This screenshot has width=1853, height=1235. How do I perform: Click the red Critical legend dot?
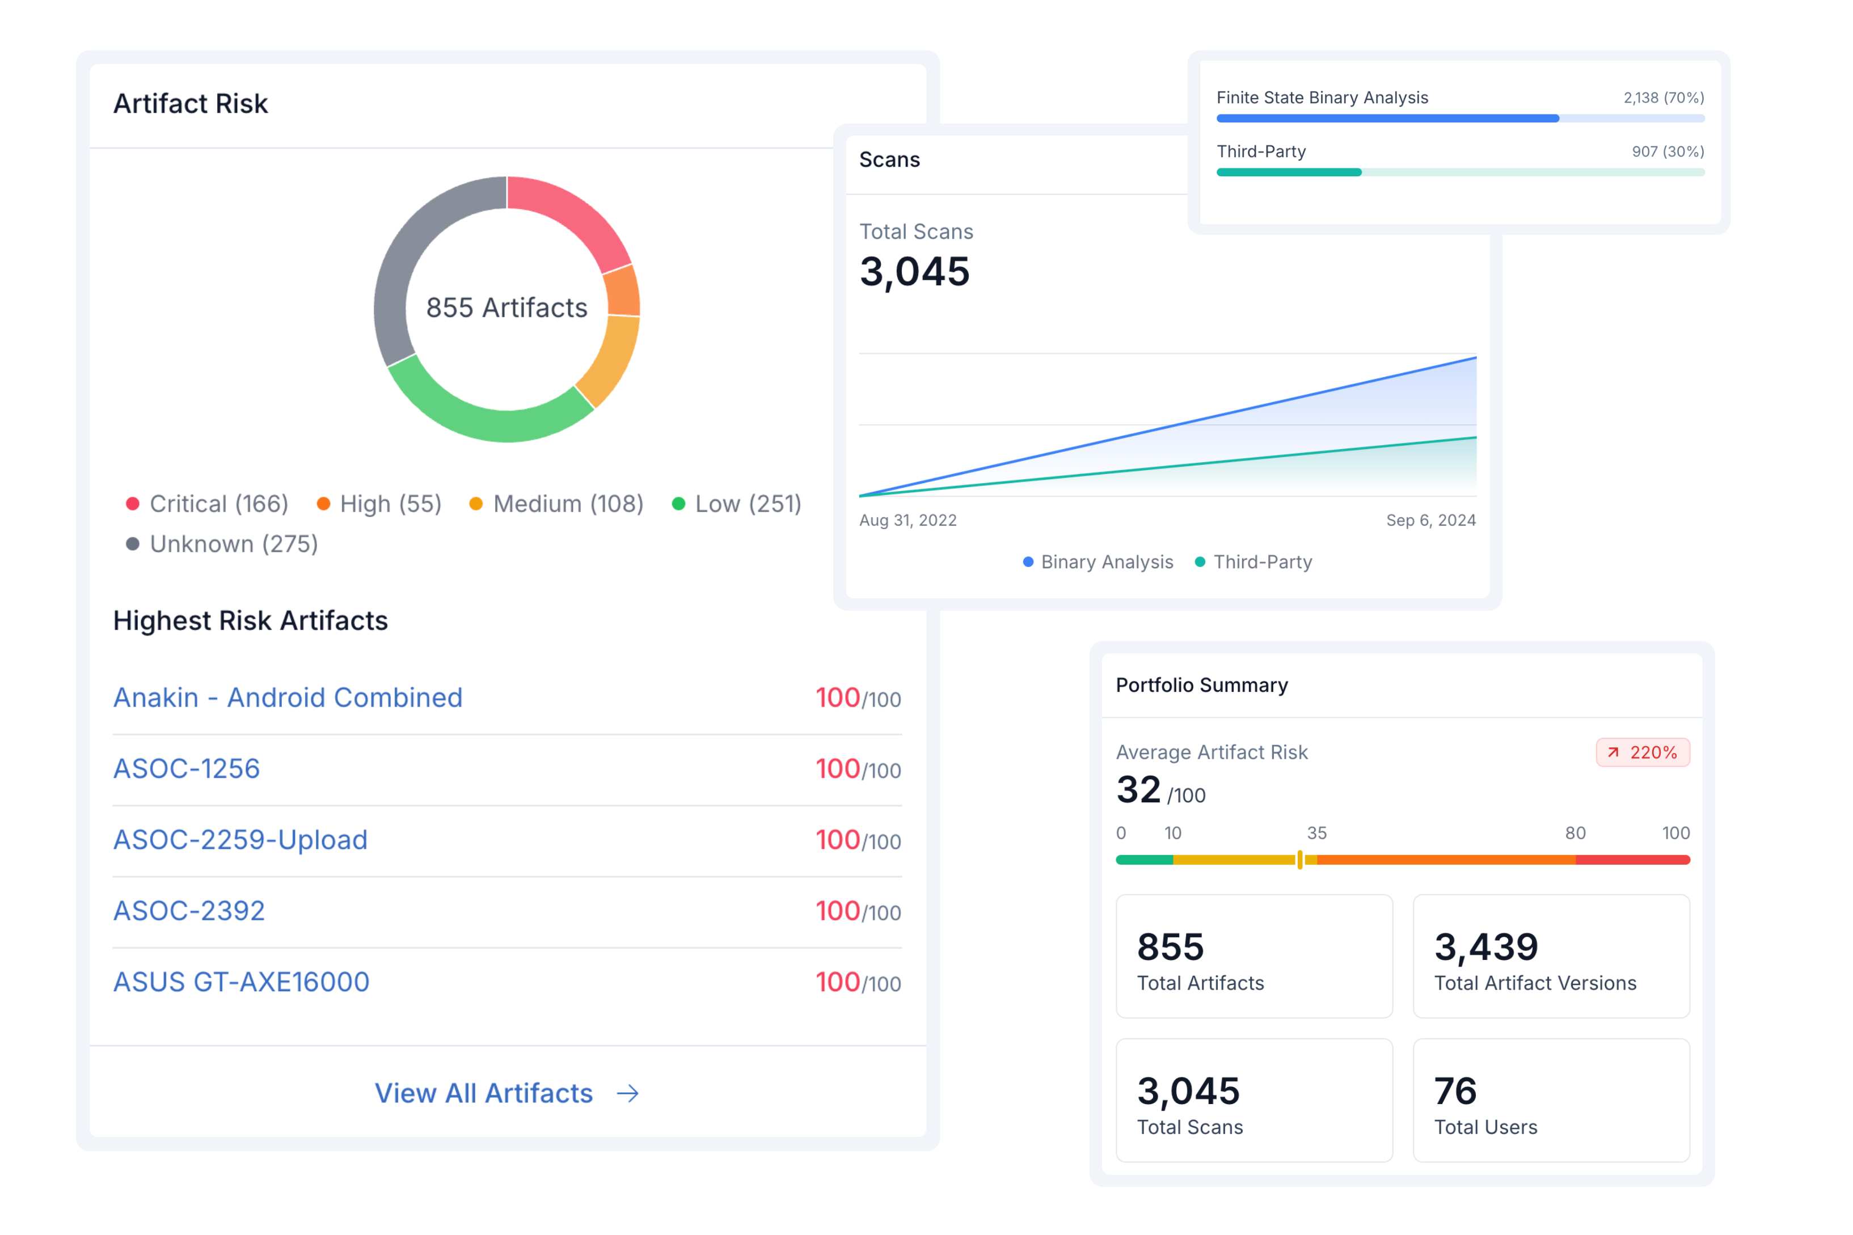pos(132,504)
